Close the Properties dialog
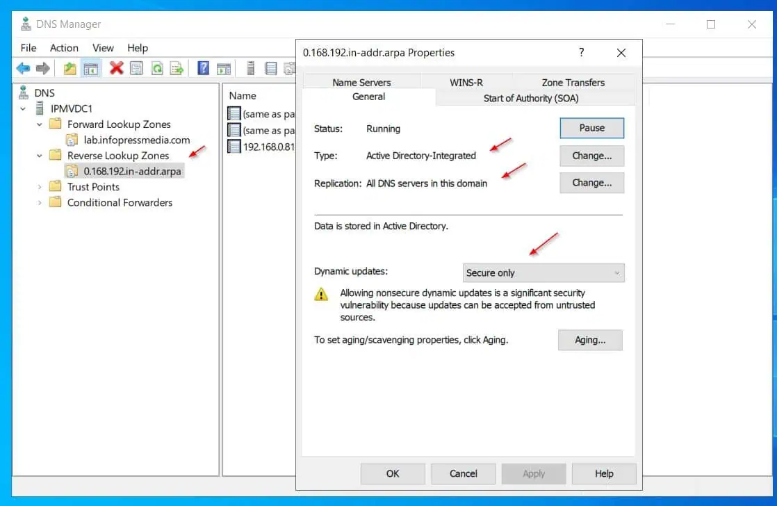The width and height of the screenshot is (777, 506). click(621, 53)
